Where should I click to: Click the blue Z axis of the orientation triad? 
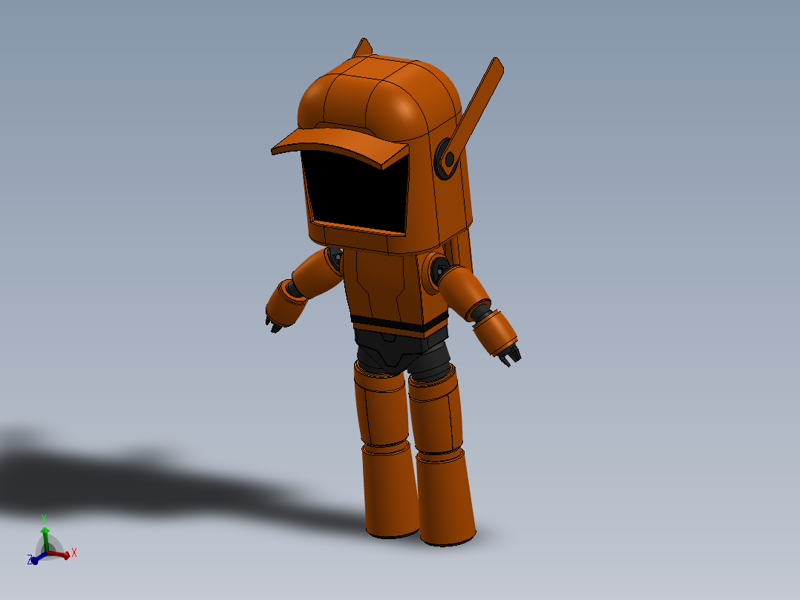coord(39,558)
